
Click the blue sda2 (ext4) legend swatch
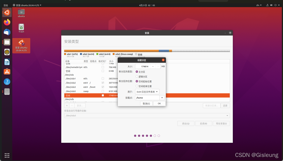(81, 54)
